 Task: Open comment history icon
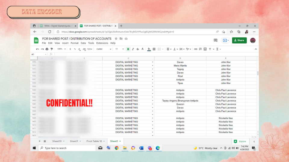pyautogui.click(x=216, y=40)
